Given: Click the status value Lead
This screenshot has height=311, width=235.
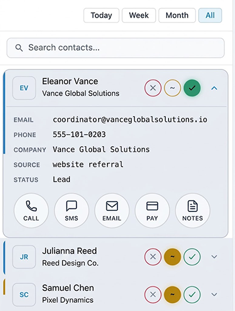Looking at the screenshot, I should pos(62,180).
